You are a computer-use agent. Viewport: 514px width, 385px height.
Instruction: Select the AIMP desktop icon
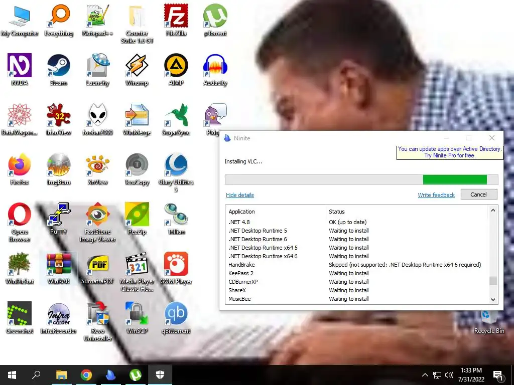click(x=176, y=70)
